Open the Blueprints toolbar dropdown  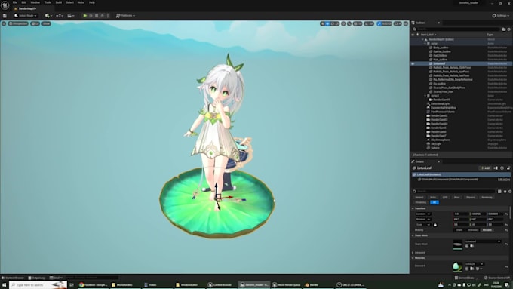59,16
